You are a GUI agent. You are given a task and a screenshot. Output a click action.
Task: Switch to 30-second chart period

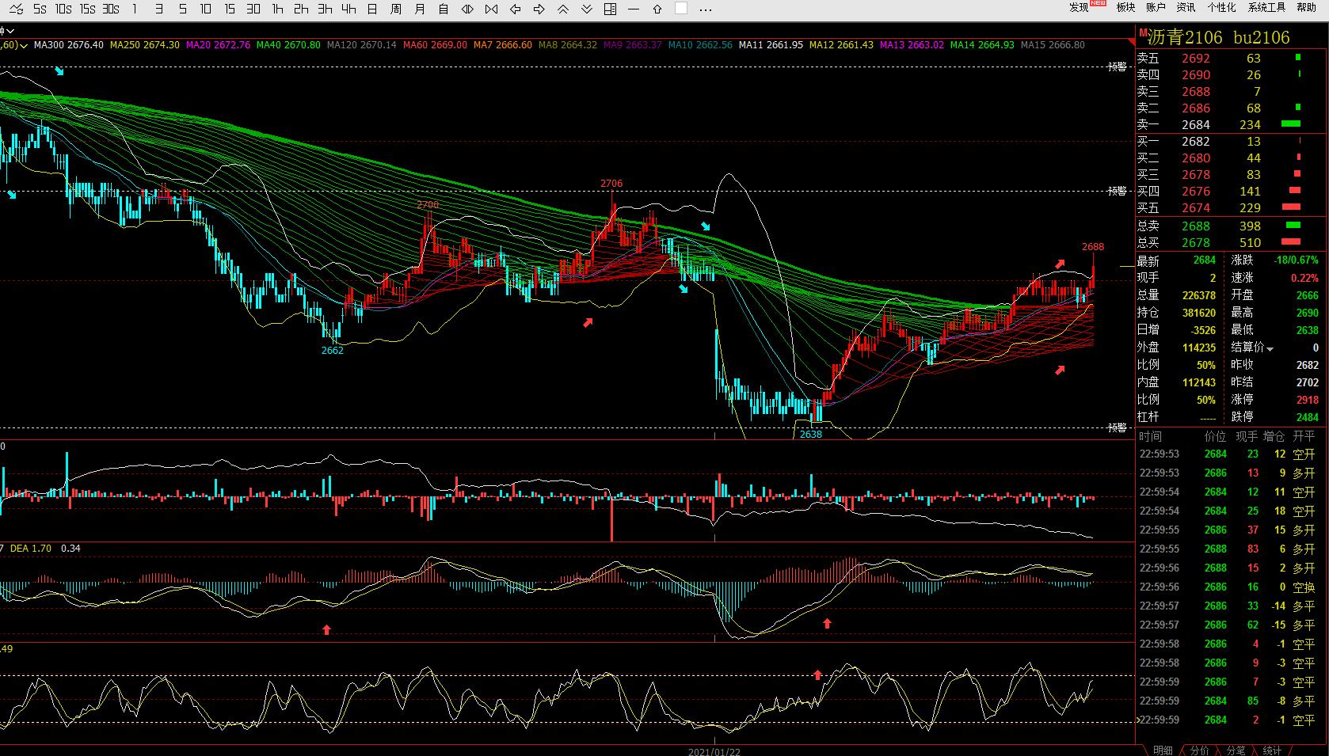point(111,9)
